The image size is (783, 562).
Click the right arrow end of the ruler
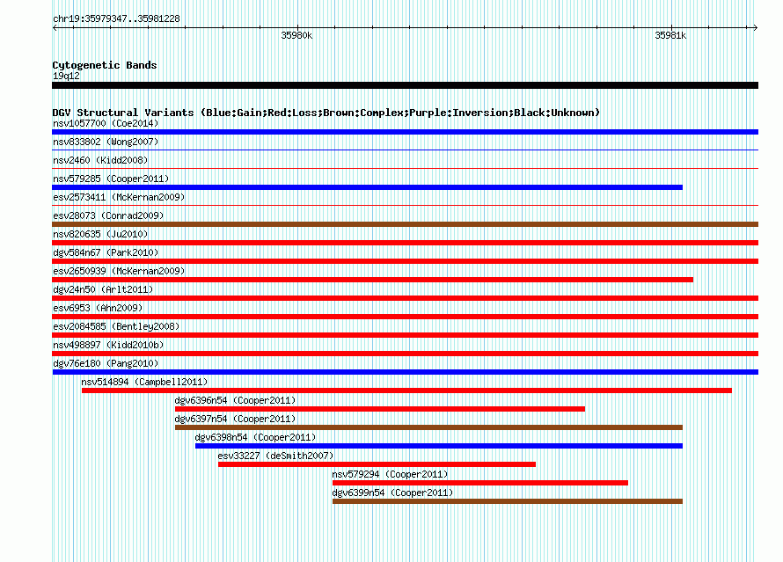coord(755,27)
